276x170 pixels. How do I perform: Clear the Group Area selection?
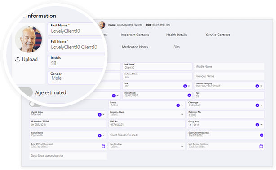coord(257,125)
